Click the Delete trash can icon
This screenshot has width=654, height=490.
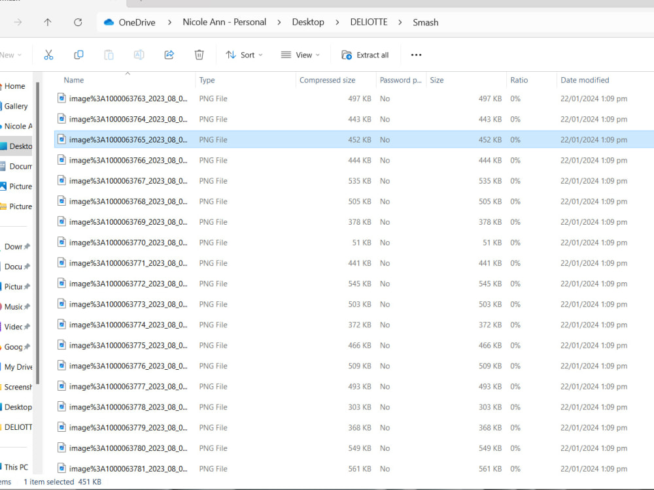pyautogui.click(x=199, y=55)
